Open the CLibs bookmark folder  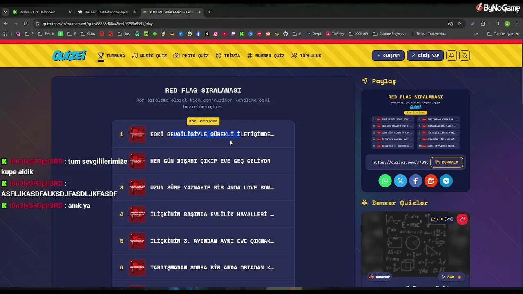pyautogui.click(x=88, y=34)
